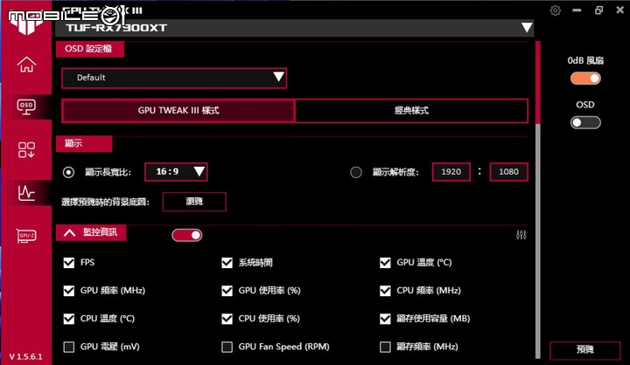Open settings gear icon in title bar
The width and height of the screenshot is (630, 365).
coord(556,10)
